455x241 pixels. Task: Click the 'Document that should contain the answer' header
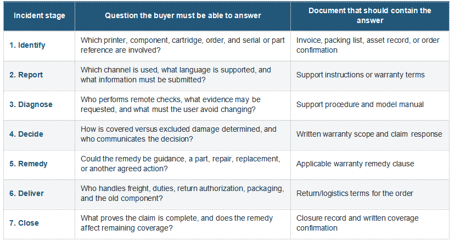pyautogui.click(x=370, y=16)
